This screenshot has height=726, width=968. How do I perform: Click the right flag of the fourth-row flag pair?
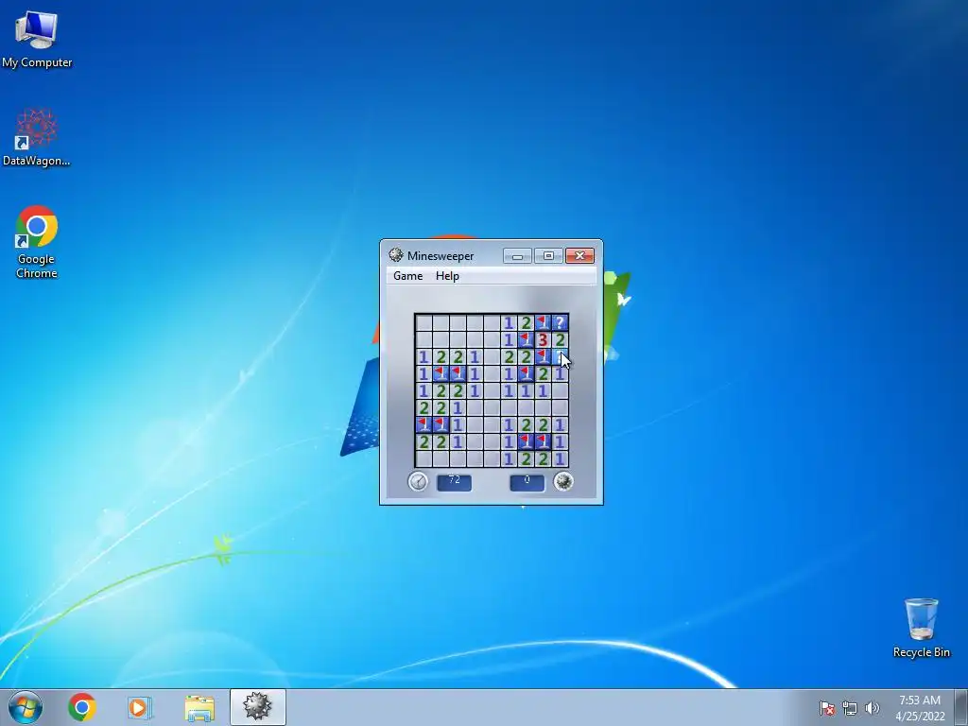tap(458, 373)
